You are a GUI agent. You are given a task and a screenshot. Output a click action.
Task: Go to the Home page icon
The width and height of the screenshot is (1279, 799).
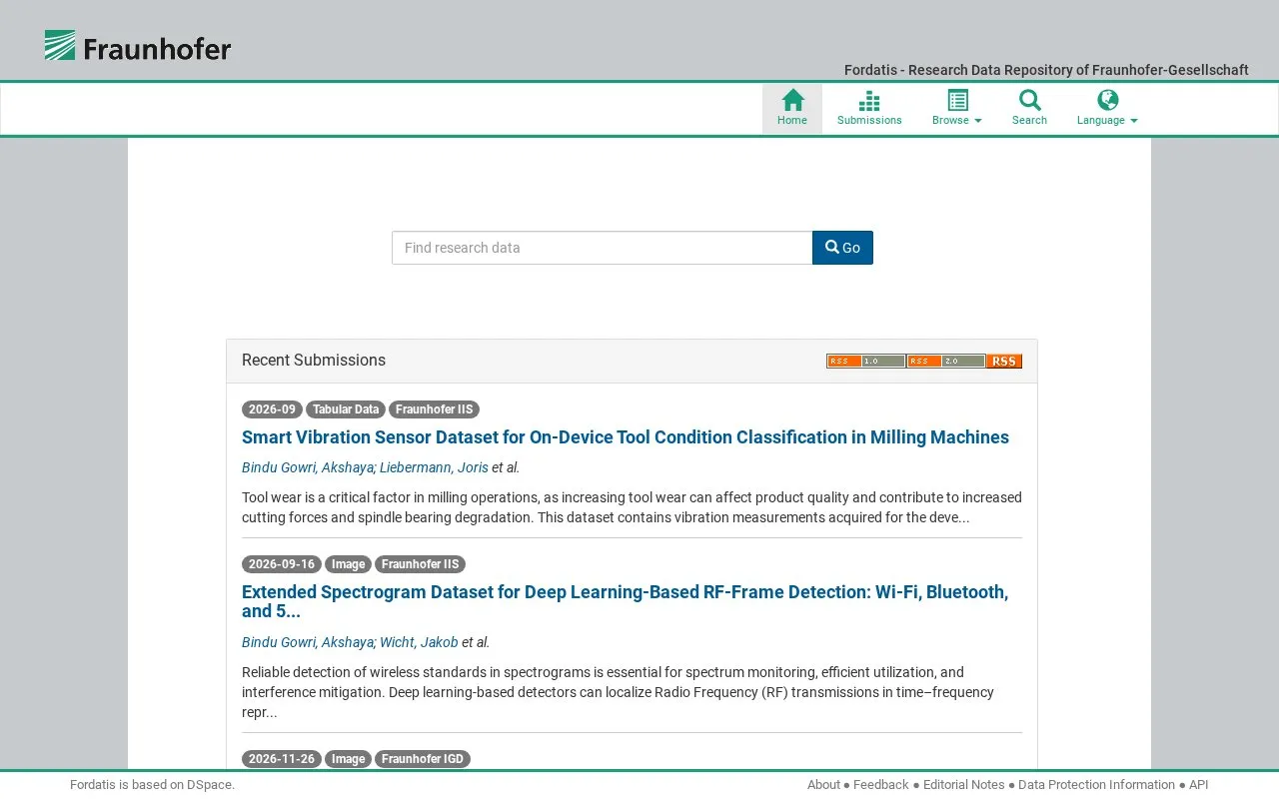[x=792, y=100]
